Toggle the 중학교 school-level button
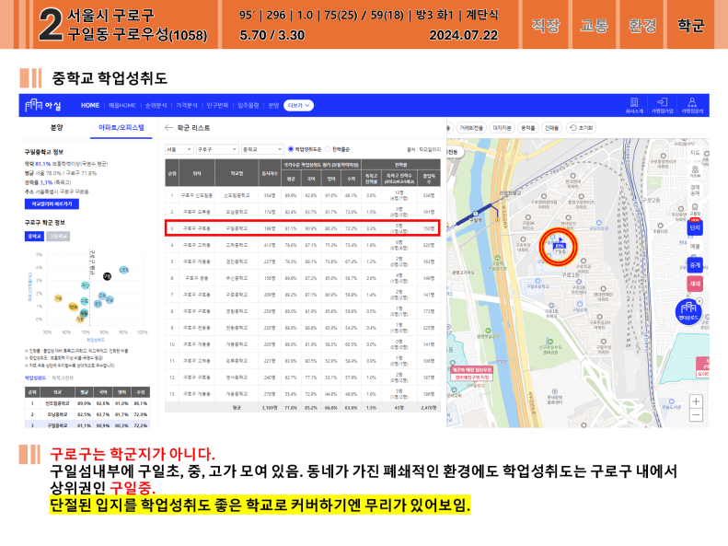 [34, 237]
